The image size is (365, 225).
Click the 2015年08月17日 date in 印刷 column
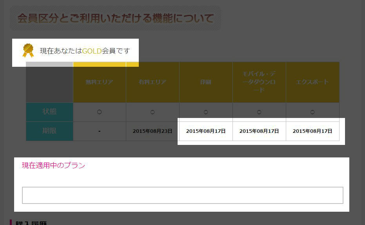pos(206,131)
